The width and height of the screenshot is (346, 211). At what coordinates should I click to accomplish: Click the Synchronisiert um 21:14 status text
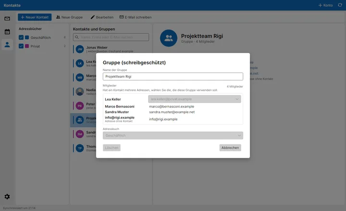19,208
